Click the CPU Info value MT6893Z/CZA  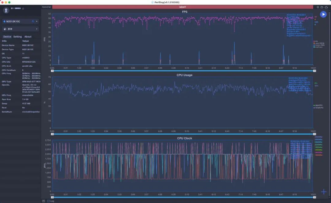29,62
